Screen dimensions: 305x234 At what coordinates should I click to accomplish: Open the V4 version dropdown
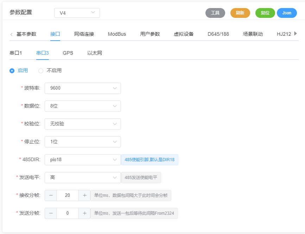(x=77, y=13)
